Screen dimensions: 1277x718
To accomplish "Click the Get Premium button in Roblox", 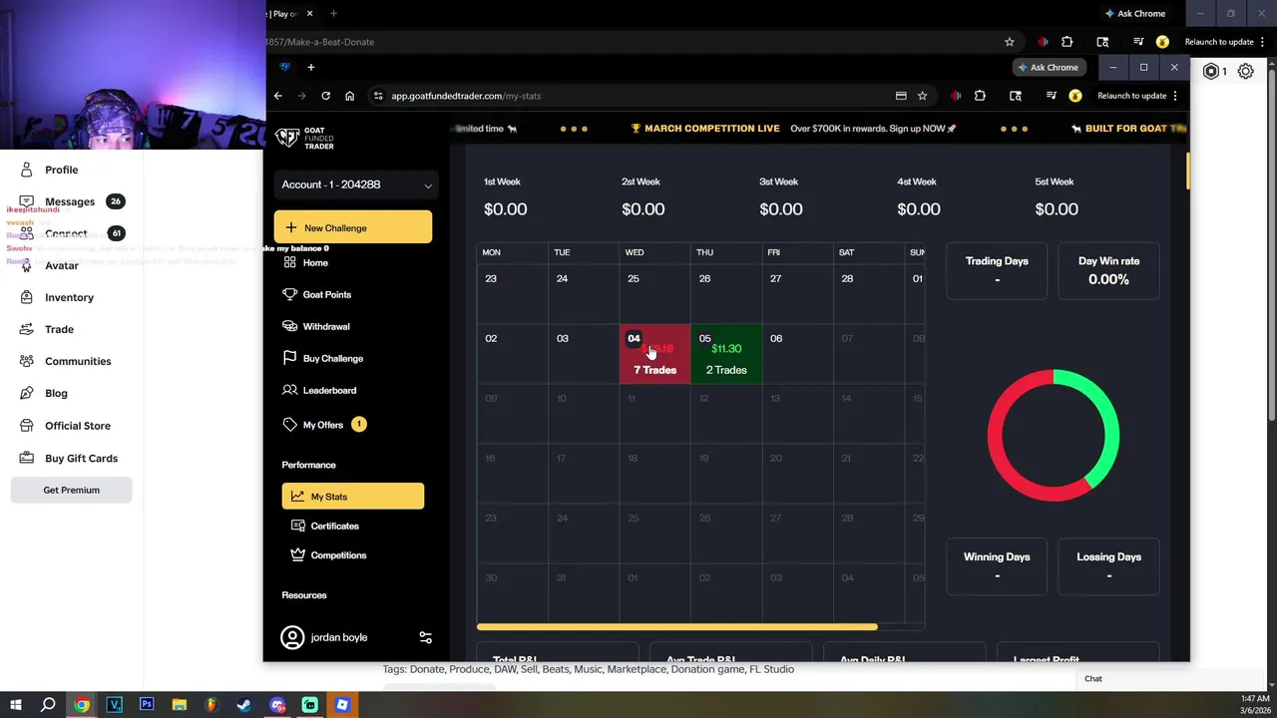I will 72,490.
